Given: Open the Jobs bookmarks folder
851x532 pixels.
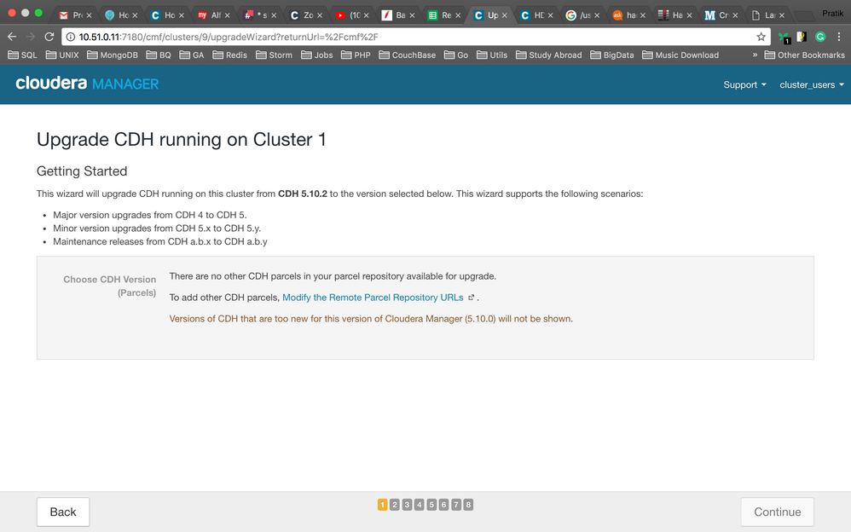Looking at the screenshot, I should pyautogui.click(x=317, y=55).
